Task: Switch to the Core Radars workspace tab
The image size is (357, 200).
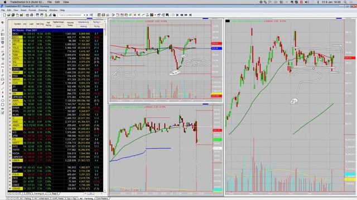Action: pyautogui.click(x=102, y=198)
